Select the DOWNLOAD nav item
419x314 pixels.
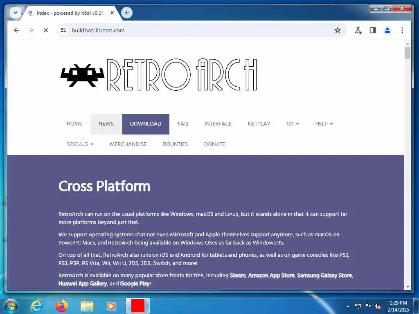[146, 124]
